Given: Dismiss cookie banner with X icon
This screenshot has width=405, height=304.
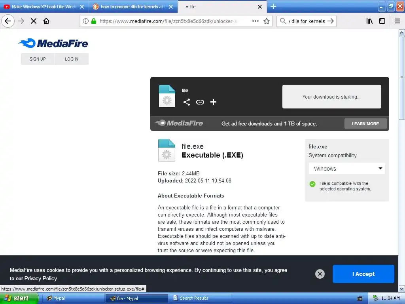Looking at the screenshot, I should click(320, 274).
